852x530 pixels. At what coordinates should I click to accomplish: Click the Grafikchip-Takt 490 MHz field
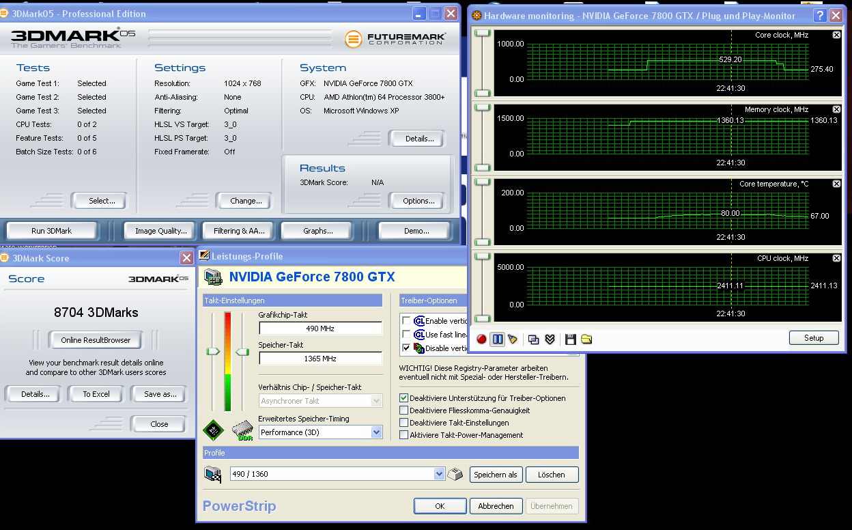click(x=320, y=329)
